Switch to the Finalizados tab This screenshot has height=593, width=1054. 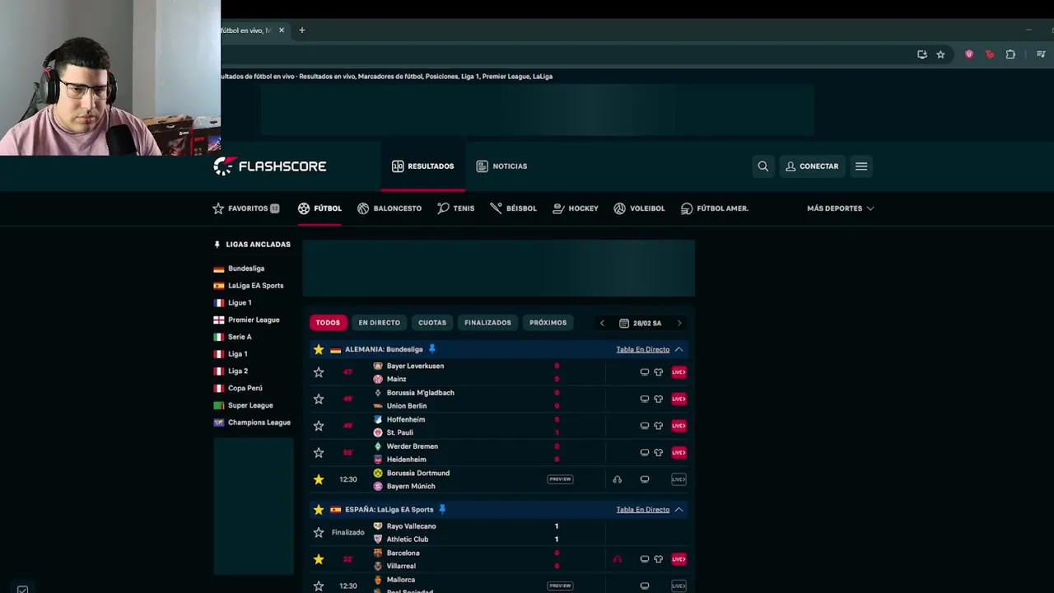487,323
